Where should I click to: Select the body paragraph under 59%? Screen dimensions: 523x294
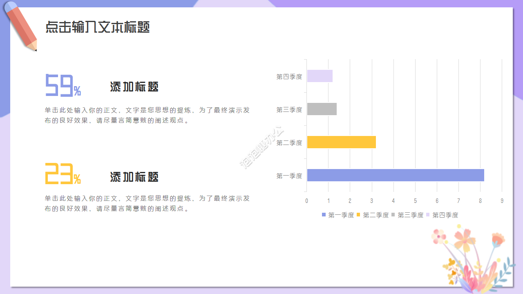[147, 116]
